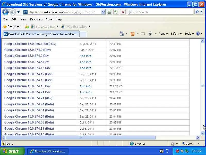206x155 pixels.
Task: Click the red shield security tray icon
Action: (177, 151)
